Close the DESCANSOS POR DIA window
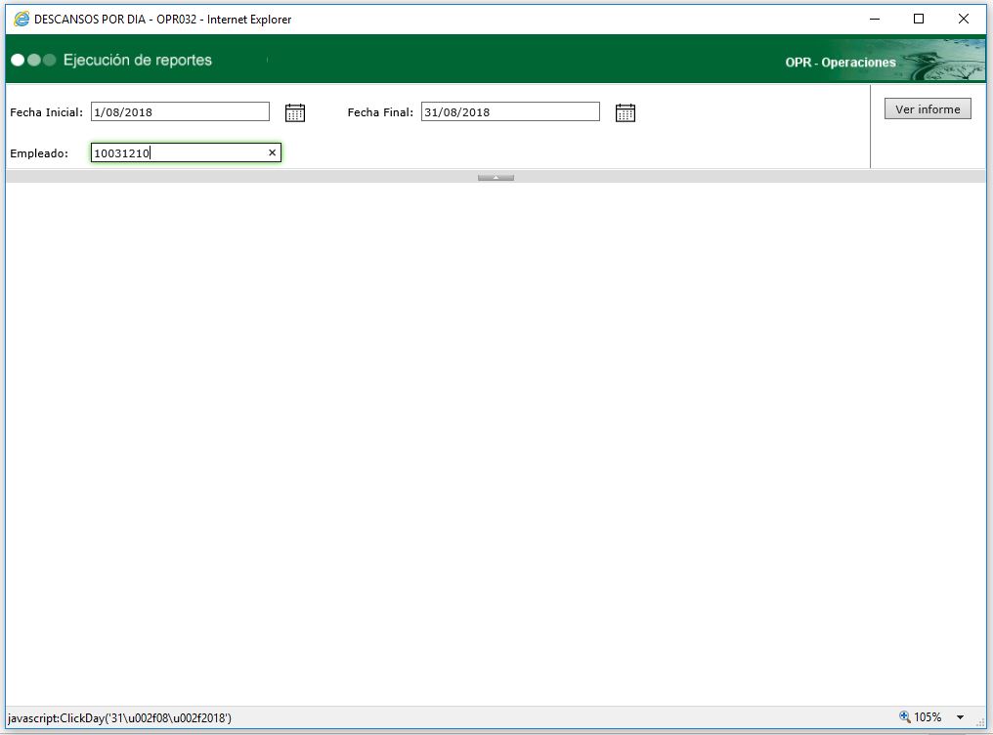 coord(964,19)
